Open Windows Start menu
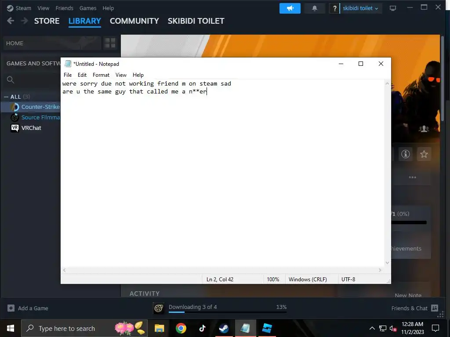Image resolution: width=450 pixels, height=337 pixels. (11, 328)
